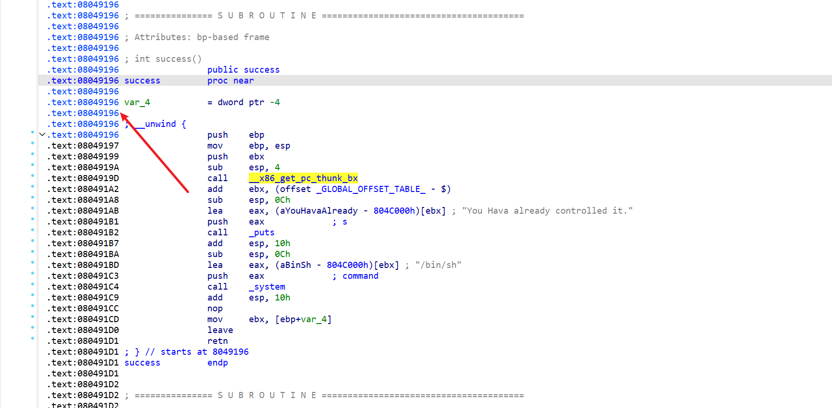The height and width of the screenshot is (408, 832).
Task: Toggle breakpoint dot for push ebp line
Action: coord(33,132)
